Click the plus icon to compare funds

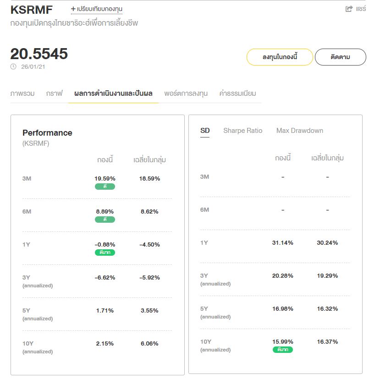point(73,9)
